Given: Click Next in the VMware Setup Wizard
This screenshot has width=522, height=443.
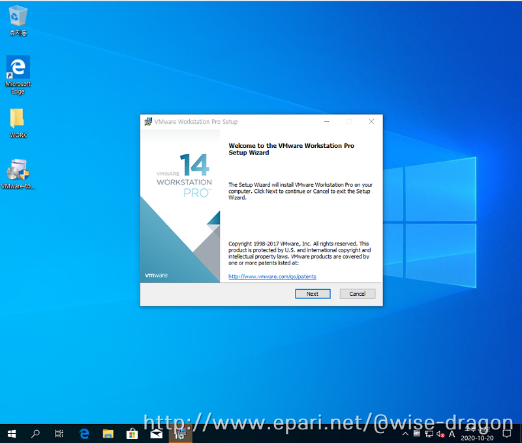Looking at the screenshot, I should pyautogui.click(x=313, y=294).
